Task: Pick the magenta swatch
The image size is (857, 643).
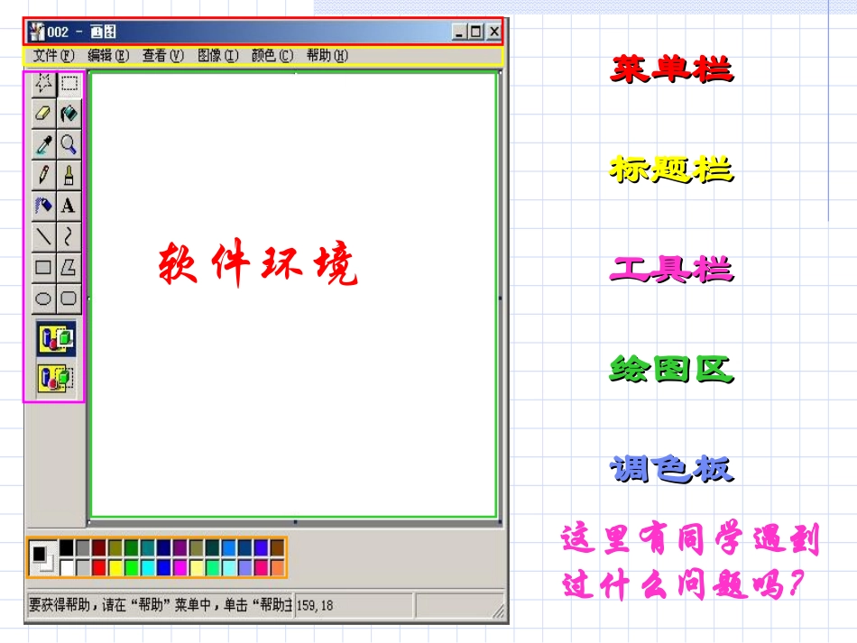Action: [x=180, y=567]
